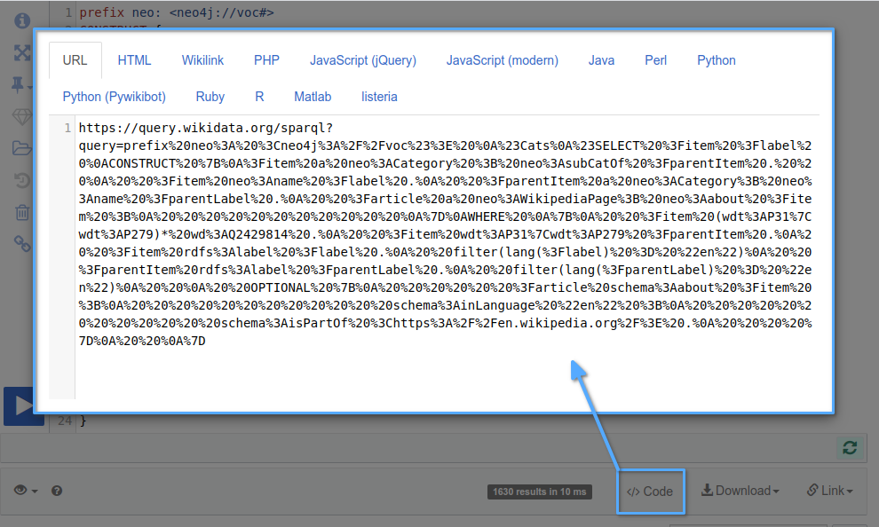Open the query examples folder icon
The height and width of the screenshot is (527, 879).
click(x=22, y=148)
